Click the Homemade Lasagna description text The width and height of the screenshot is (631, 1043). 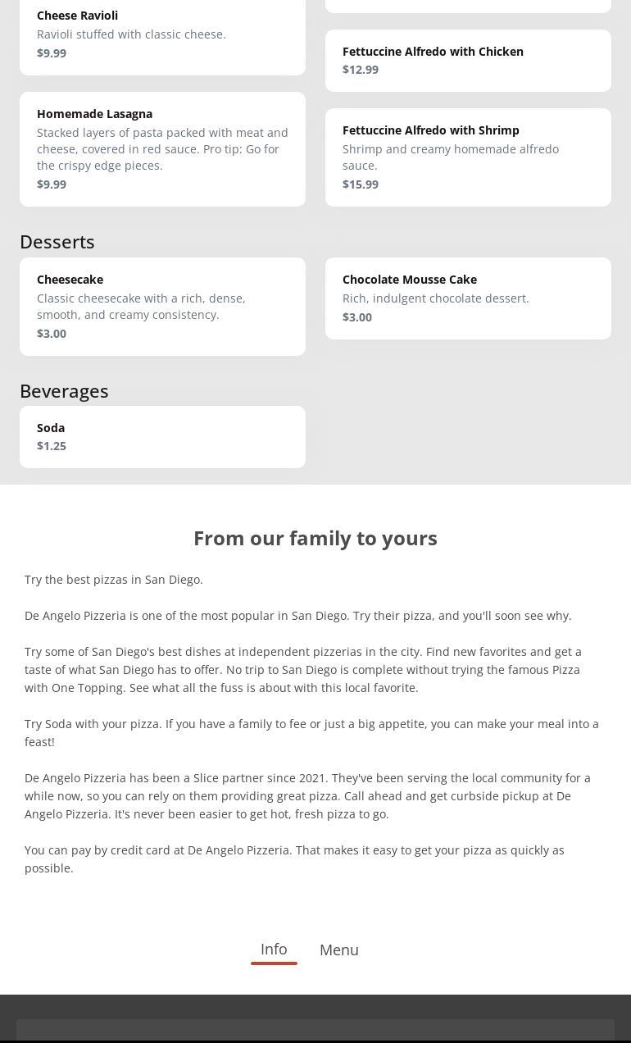click(x=162, y=149)
